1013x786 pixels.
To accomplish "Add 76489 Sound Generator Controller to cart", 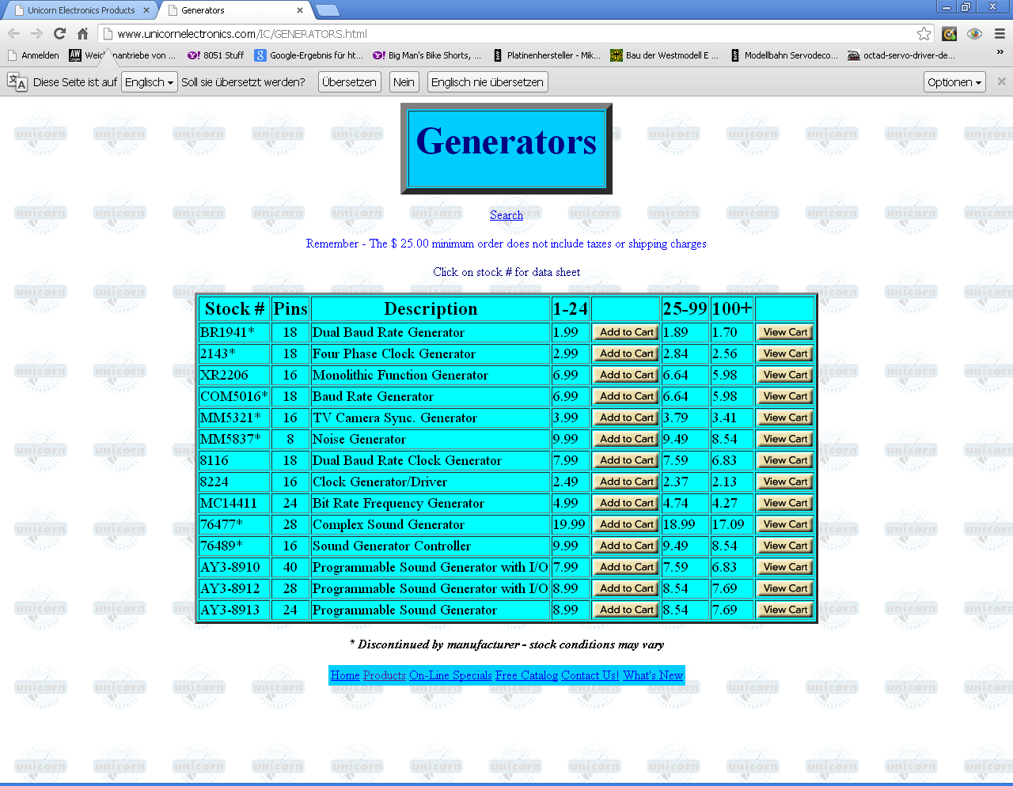I will pyautogui.click(x=626, y=546).
